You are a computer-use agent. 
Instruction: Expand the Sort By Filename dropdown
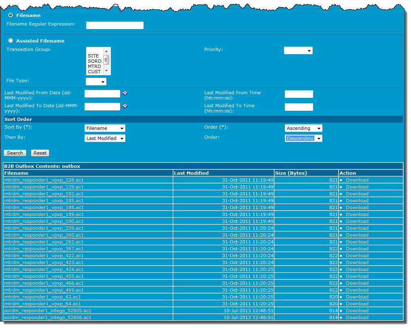tap(105, 128)
